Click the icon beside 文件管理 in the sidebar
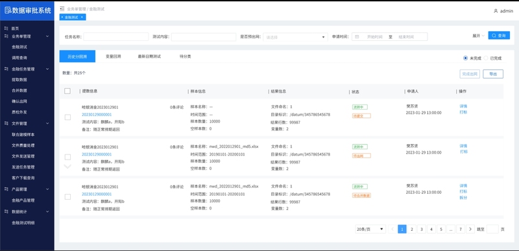 pyautogui.click(x=6, y=123)
